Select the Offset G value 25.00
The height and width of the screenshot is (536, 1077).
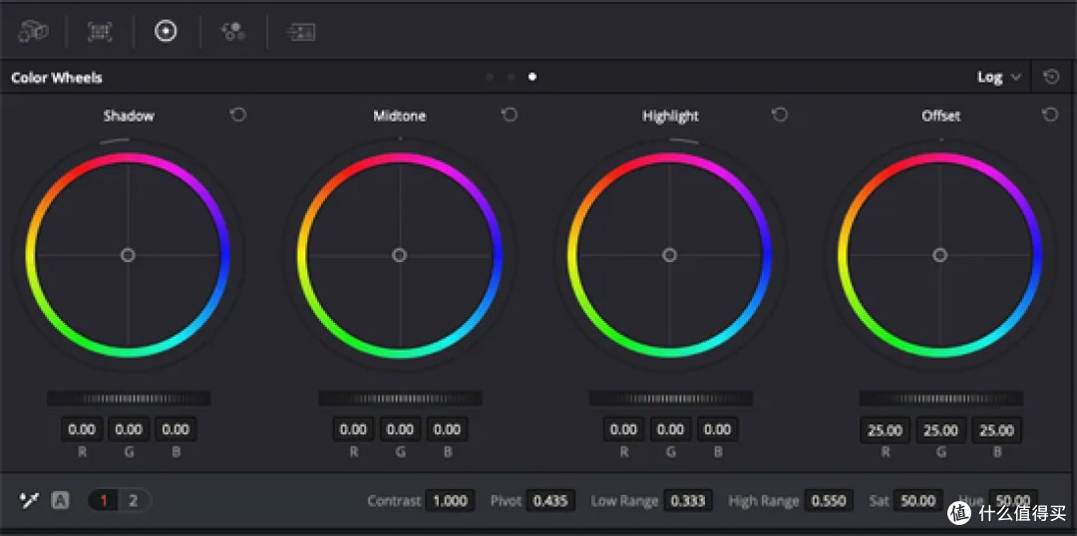(x=941, y=430)
